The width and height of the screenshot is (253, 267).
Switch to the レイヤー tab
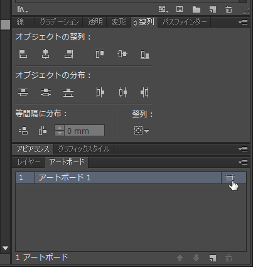coord(29,162)
